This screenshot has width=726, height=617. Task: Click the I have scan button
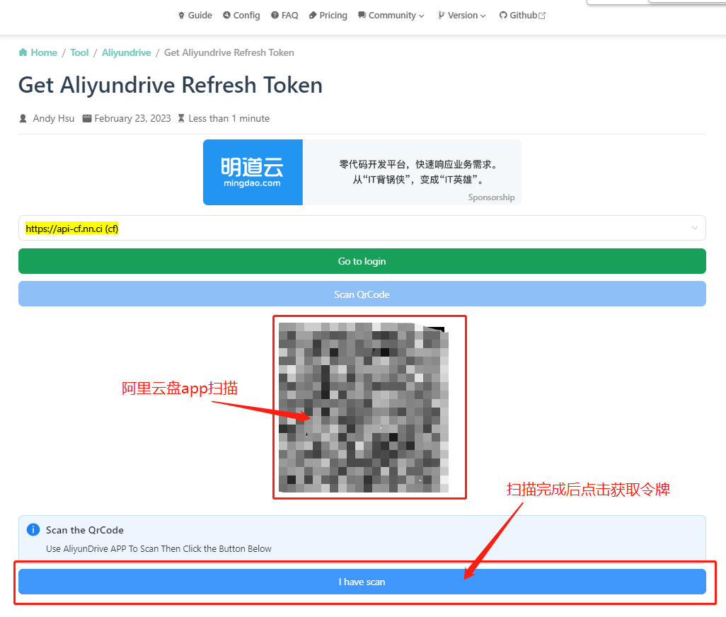(x=362, y=582)
